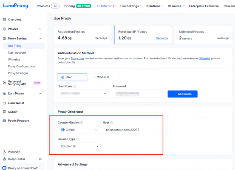Viewport: 235px width, 170px height.
Task: Open the Country/Region Global dropdown
Action: (79, 130)
